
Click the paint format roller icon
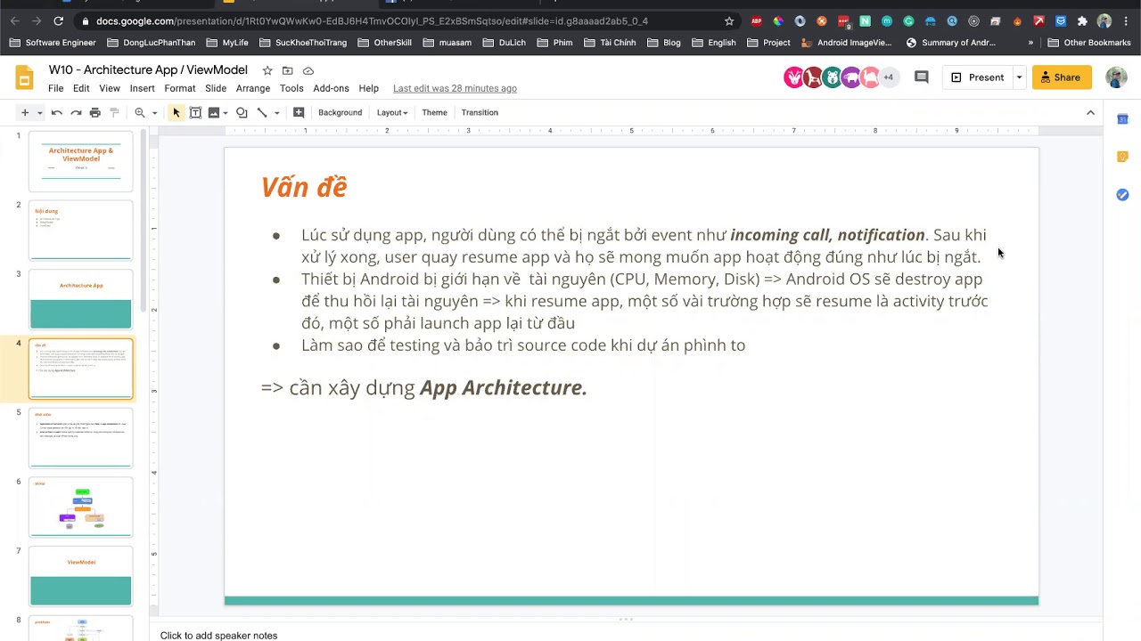[114, 112]
